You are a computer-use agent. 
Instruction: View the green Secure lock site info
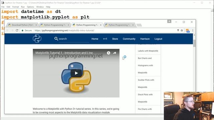[x=27, y=30]
